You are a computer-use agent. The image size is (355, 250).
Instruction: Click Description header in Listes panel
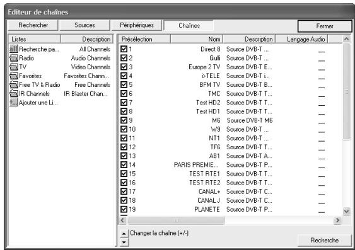pyautogui.click(x=87, y=39)
